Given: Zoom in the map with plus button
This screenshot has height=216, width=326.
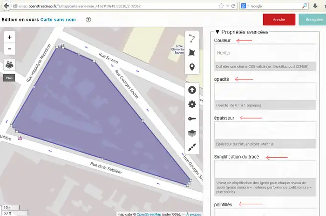Looking at the screenshot, I should click(10, 37).
